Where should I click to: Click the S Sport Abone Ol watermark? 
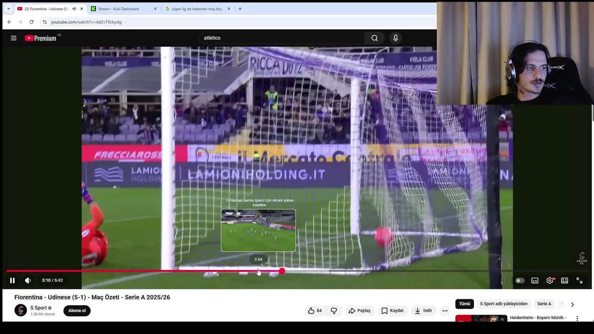[x=582, y=258]
